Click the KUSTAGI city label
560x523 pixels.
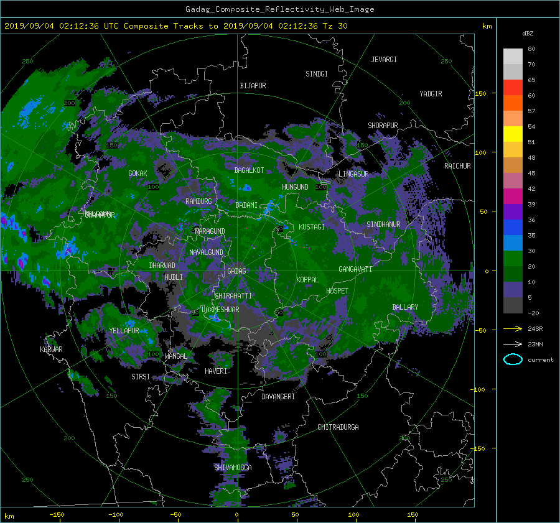point(312,227)
